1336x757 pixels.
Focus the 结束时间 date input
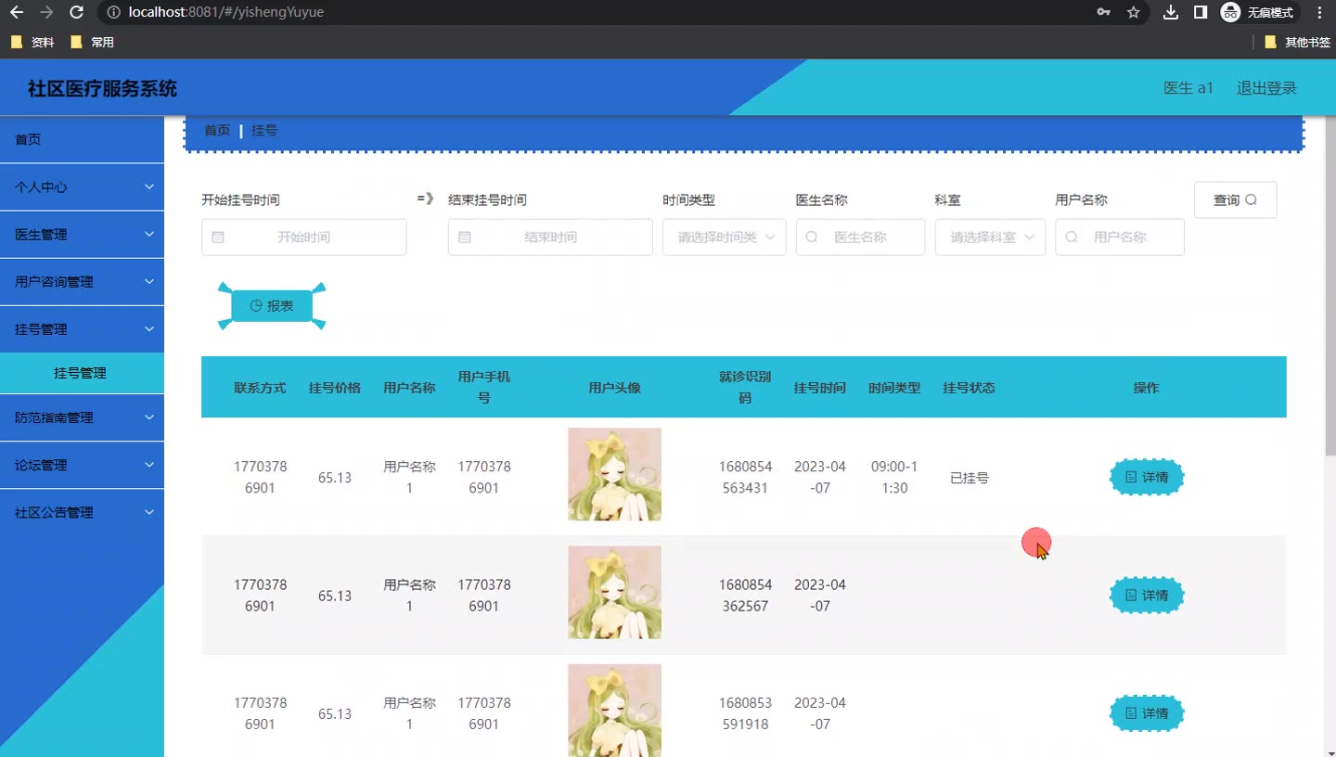(550, 237)
